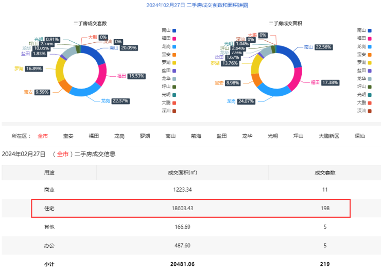Select the 福田 district filter tab
Screen dimensions: 381x273
pyautogui.click(x=94, y=136)
